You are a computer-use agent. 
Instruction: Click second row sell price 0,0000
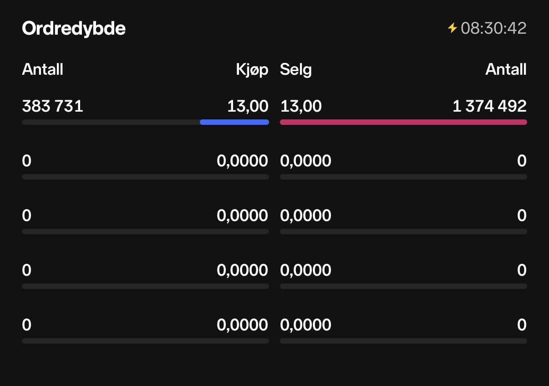[306, 161]
